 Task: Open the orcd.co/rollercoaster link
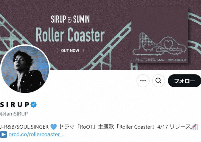click(x=37, y=135)
